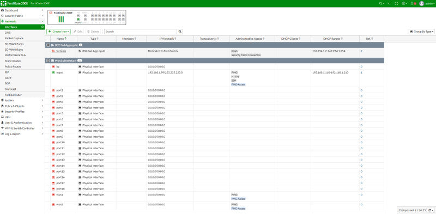436x214 pixels.
Task: Go to SD-WAN Rules
Action: pyautogui.click(x=22, y=50)
